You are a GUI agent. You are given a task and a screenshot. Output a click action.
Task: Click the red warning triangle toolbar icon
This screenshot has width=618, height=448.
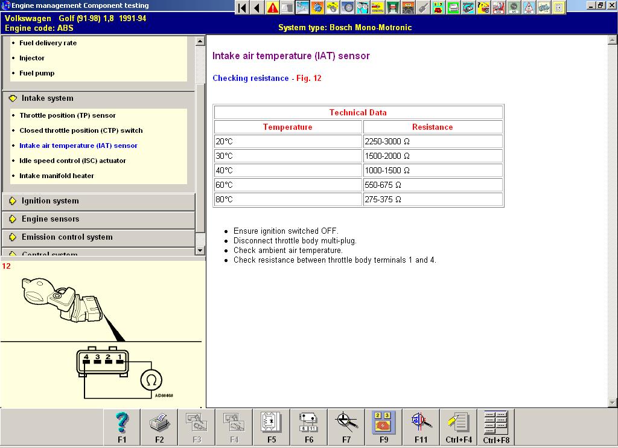tap(273, 7)
